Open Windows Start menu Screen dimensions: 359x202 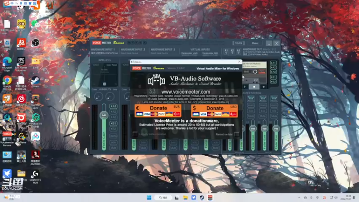click(149, 198)
